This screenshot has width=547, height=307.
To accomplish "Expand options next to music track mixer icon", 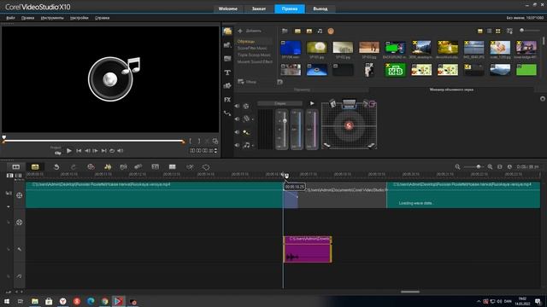I will (253, 146).
